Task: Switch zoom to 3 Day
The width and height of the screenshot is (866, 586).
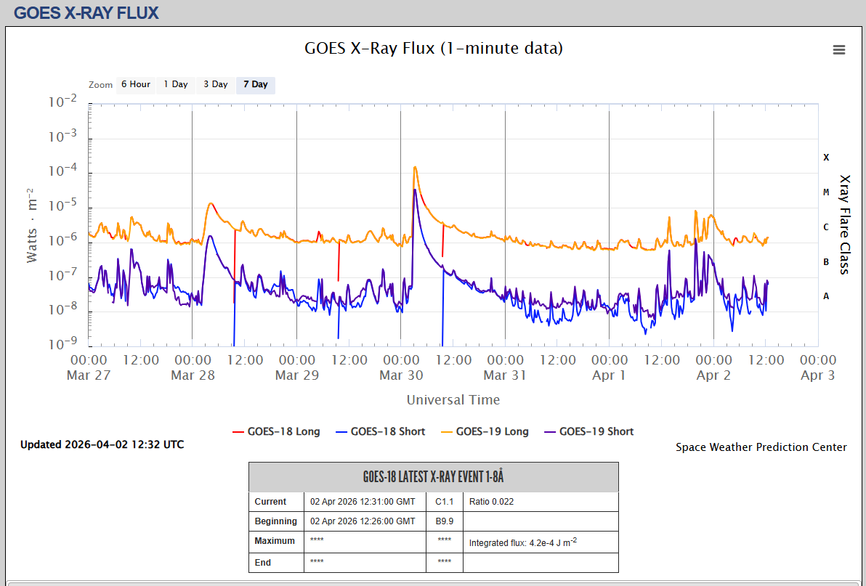Action: 215,84
